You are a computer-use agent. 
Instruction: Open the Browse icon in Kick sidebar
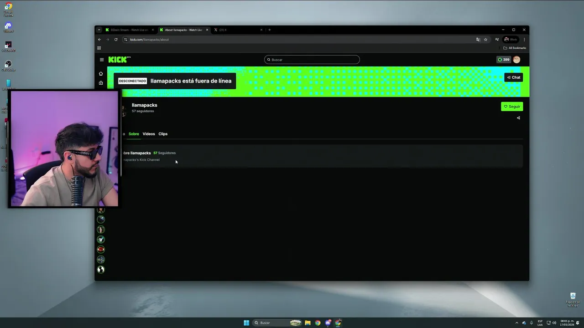pos(101,83)
